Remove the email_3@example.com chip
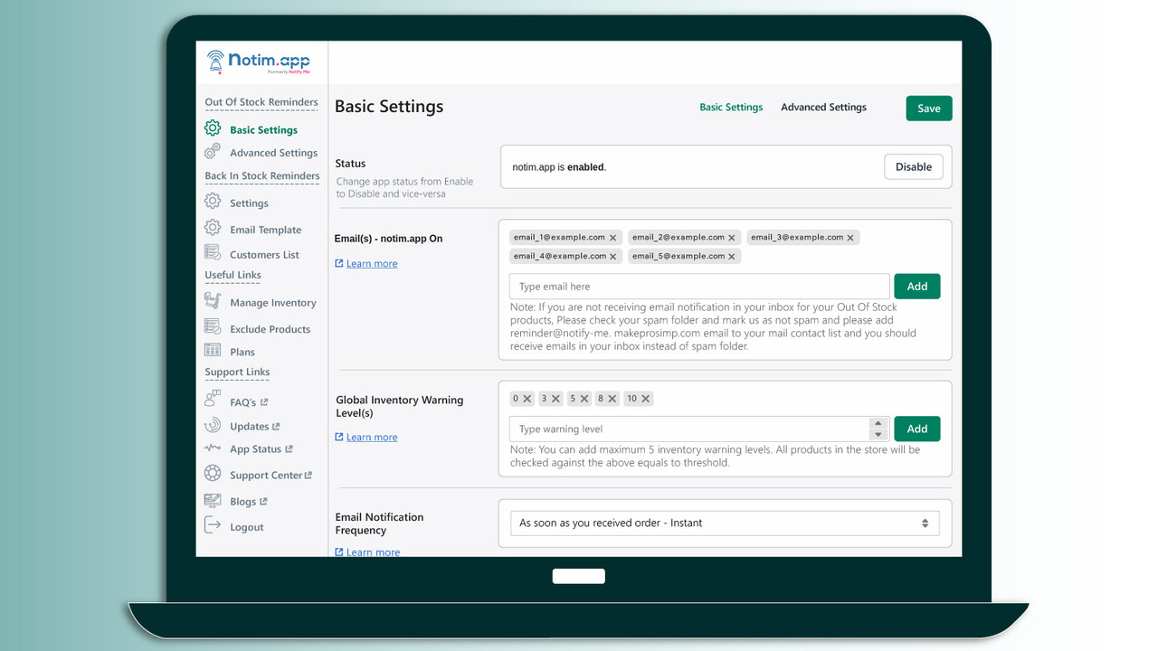1158x651 pixels. (x=849, y=237)
